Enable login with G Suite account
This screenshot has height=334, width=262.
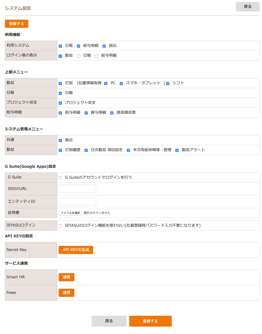pos(60,178)
